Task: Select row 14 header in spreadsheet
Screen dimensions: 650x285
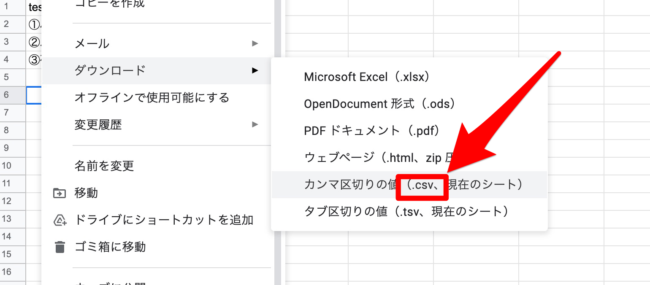Action: point(6,237)
